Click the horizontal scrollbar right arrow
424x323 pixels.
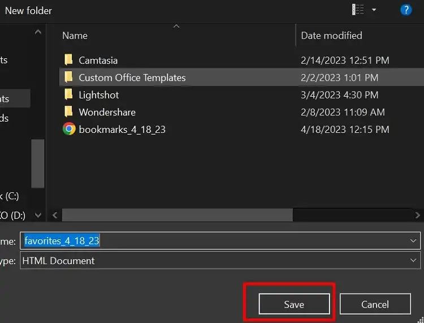pyautogui.click(x=418, y=216)
